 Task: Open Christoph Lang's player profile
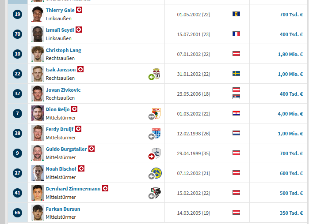coord(63,50)
